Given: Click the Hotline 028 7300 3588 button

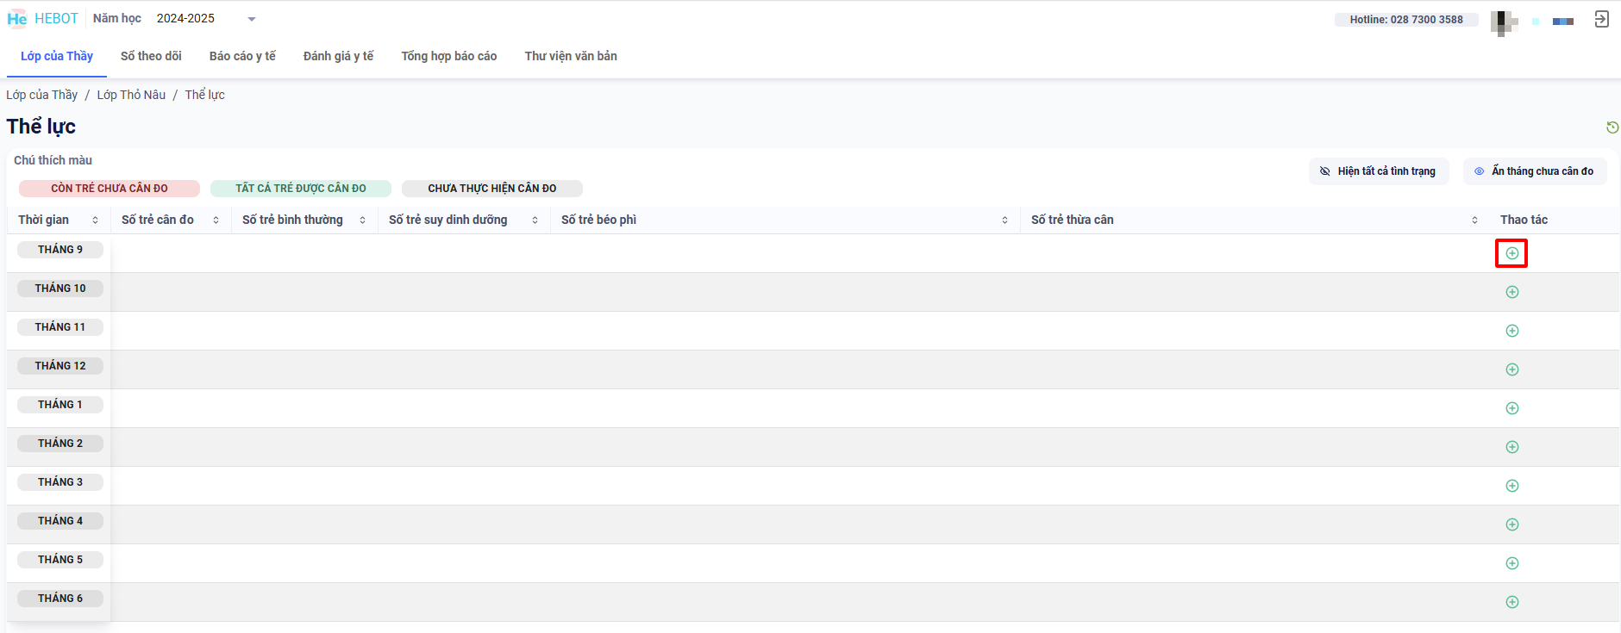Looking at the screenshot, I should pyautogui.click(x=1405, y=20).
